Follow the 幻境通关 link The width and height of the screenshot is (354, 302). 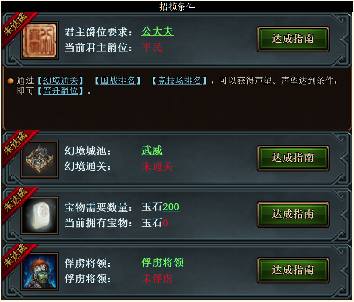61,81
